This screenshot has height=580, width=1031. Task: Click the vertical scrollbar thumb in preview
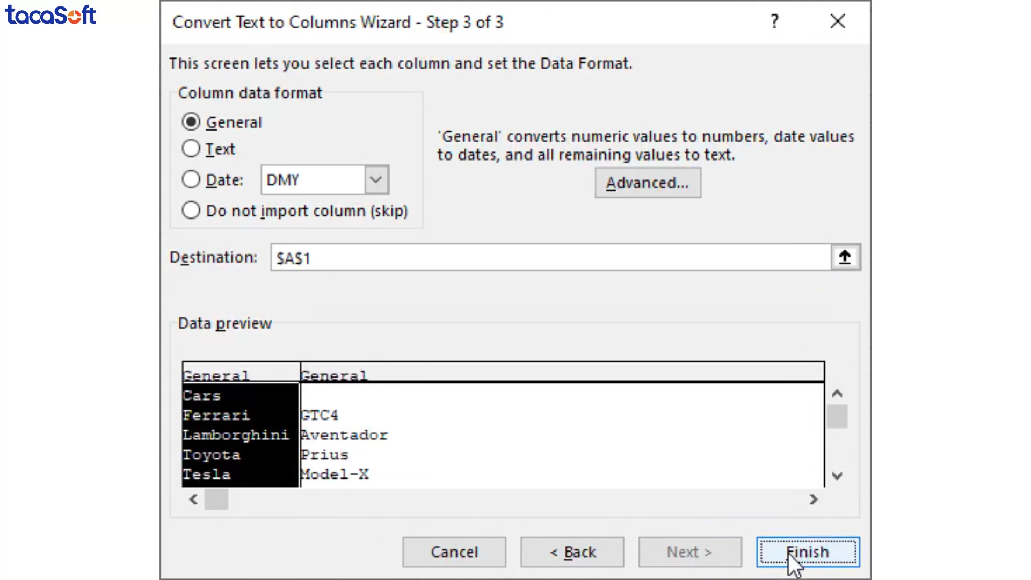[x=837, y=417]
